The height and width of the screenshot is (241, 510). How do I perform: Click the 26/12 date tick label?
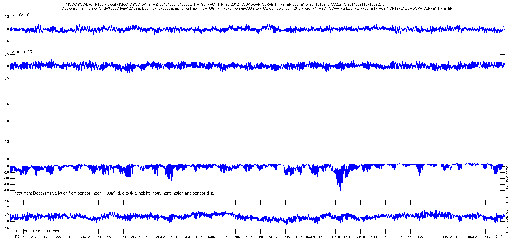[86, 237]
